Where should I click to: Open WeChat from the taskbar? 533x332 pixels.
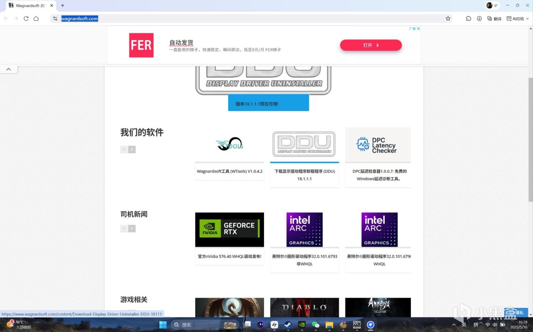tap(316, 325)
